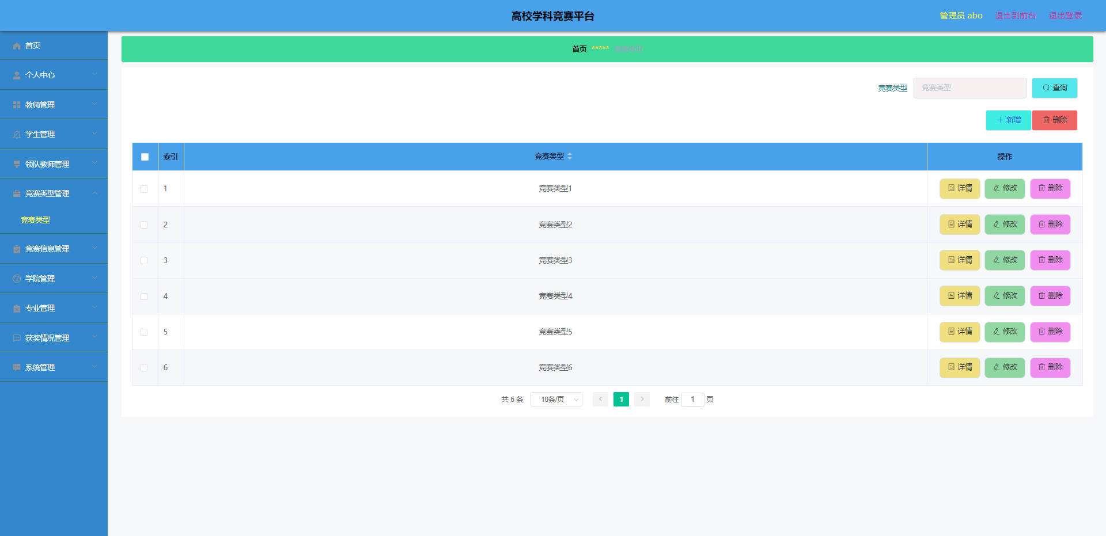
Task: Check the box for row 竞赛类型2
Action: click(144, 225)
